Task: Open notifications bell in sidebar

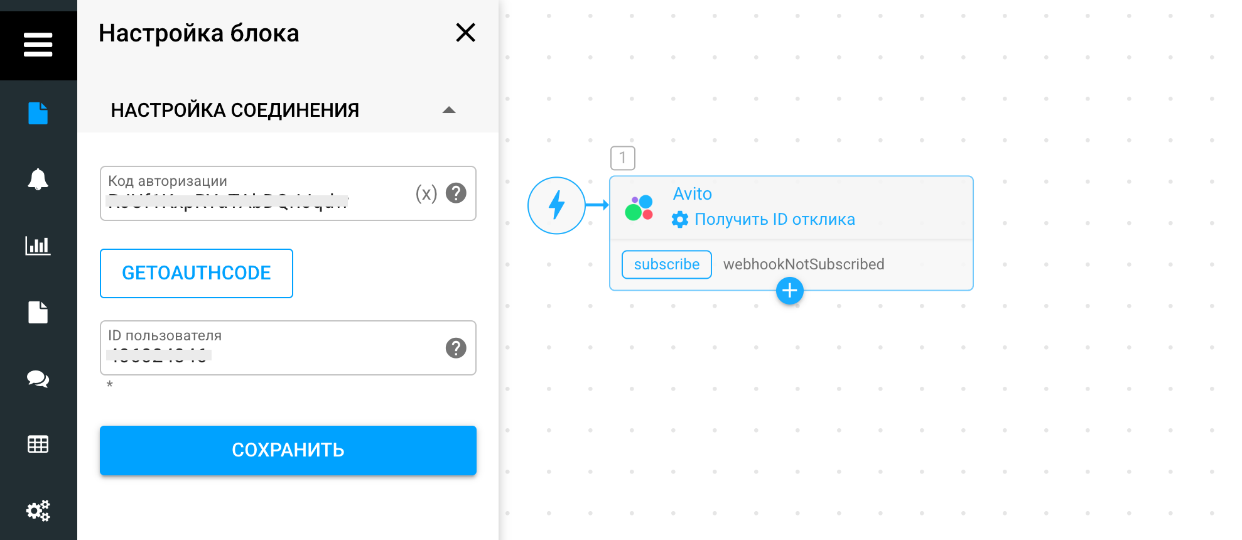Action: coord(38,180)
